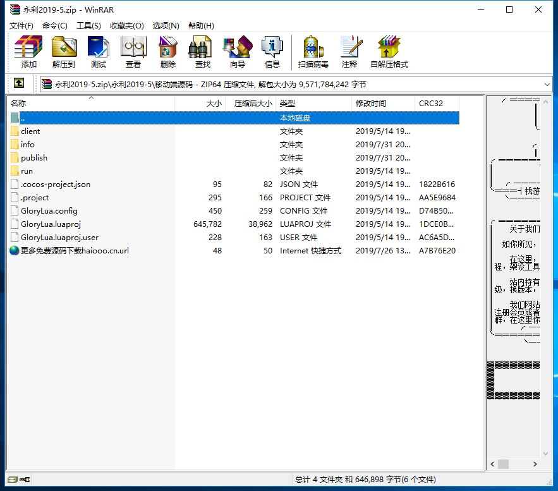Viewport: 558px width, 491px height.
Task: Open the Tools (工具) menu
Action: tap(88, 26)
